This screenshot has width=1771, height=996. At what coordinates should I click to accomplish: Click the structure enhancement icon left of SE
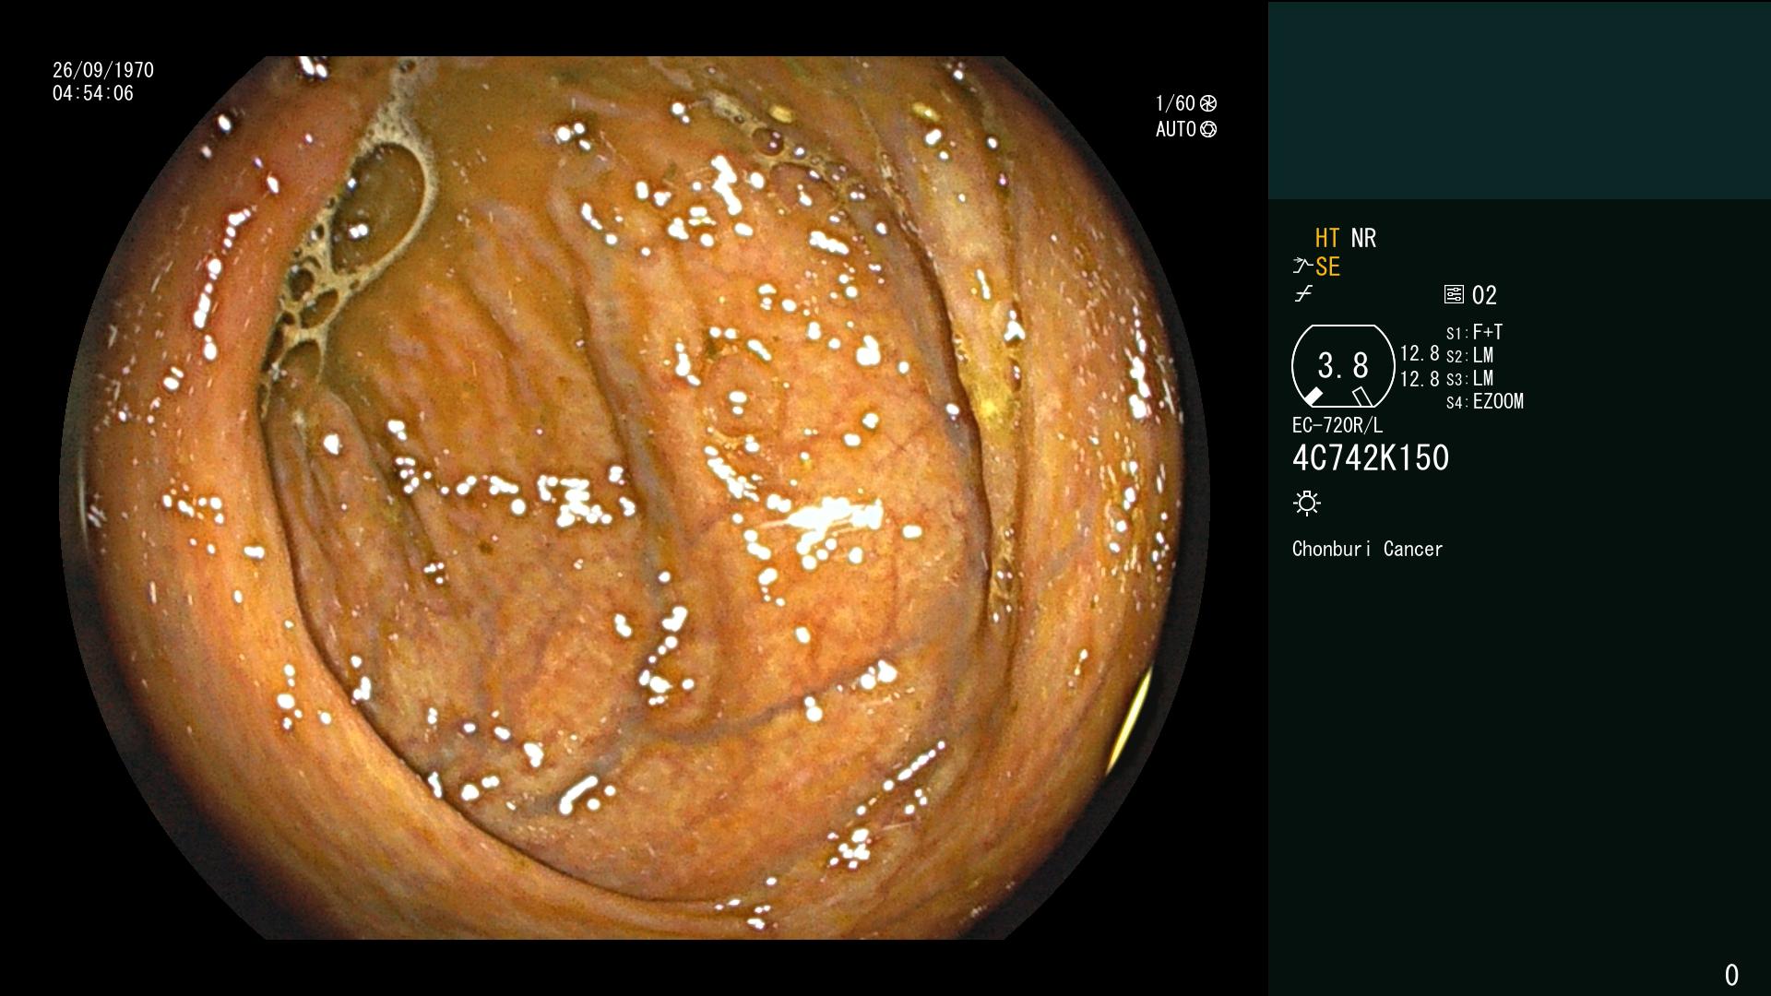(x=1302, y=267)
